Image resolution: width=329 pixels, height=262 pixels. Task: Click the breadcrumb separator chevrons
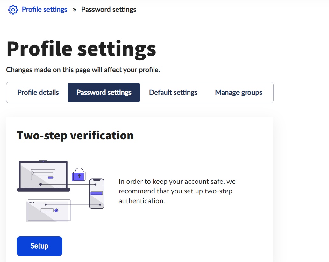[x=74, y=10]
